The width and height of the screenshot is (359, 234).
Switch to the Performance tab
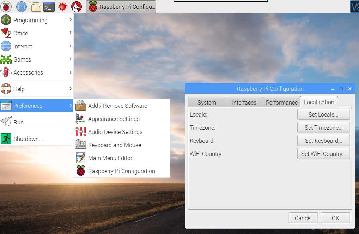point(282,102)
